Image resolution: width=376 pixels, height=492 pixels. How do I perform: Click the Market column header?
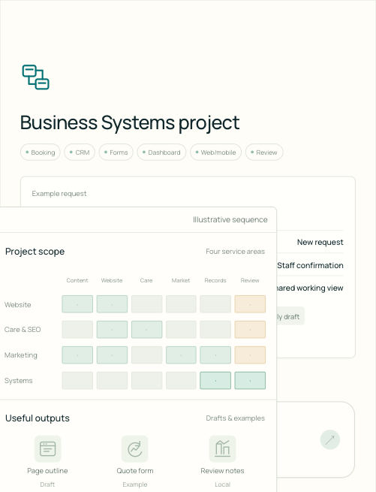(181, 280)
